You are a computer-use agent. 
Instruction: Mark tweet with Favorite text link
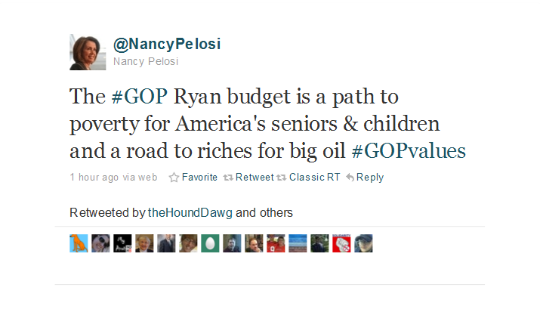(199, 178)
